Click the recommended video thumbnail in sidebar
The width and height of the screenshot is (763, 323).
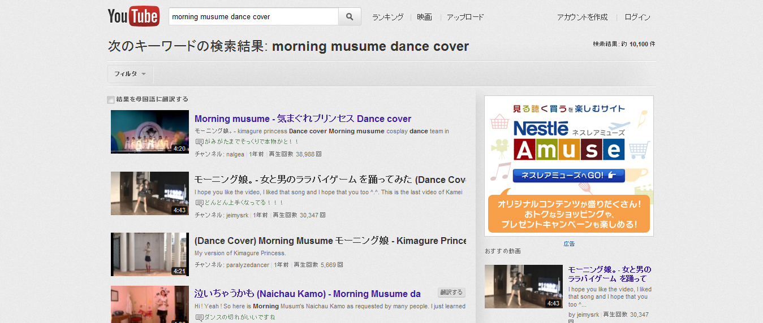523,286
